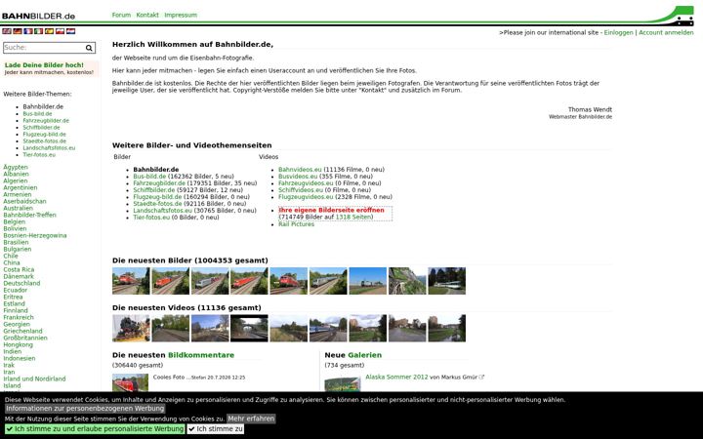Image resolution: width=703 pixels, height=439 pixels.
Task: Open Flugzeugvideos.eu link
Action: pos(306,197)
